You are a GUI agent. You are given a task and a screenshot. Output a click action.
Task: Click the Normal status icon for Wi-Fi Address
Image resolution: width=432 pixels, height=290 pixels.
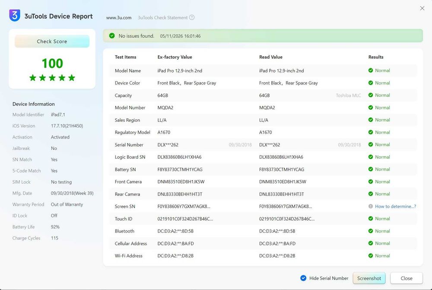(x=371, y=255)
